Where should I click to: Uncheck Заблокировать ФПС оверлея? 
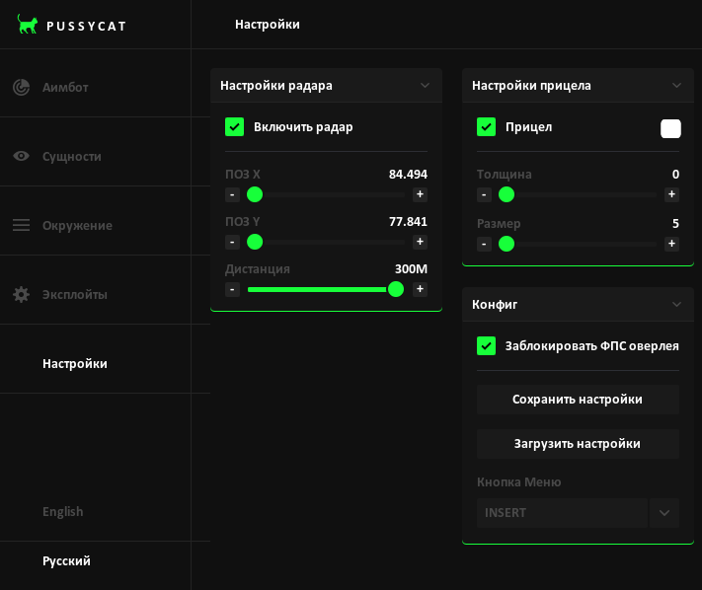point(486,345)
